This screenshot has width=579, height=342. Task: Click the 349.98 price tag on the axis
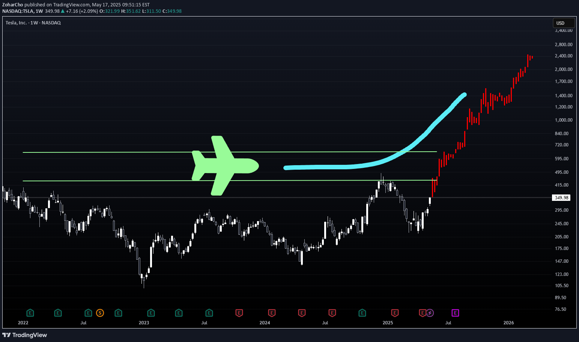coord(561,197)
